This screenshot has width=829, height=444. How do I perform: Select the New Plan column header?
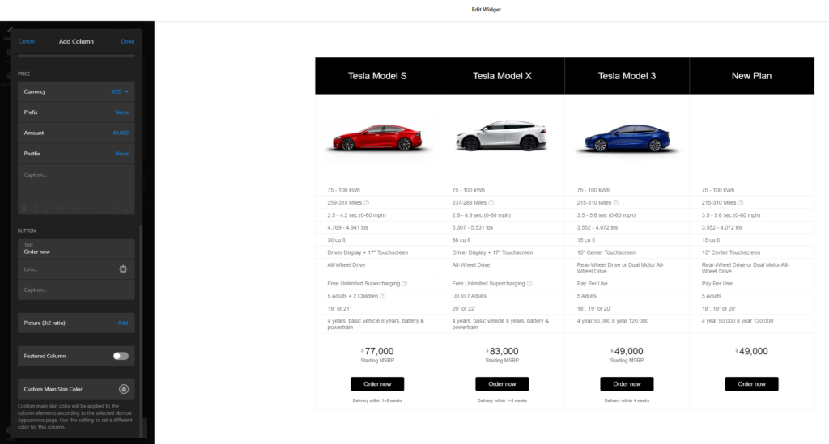click(752, 76)
